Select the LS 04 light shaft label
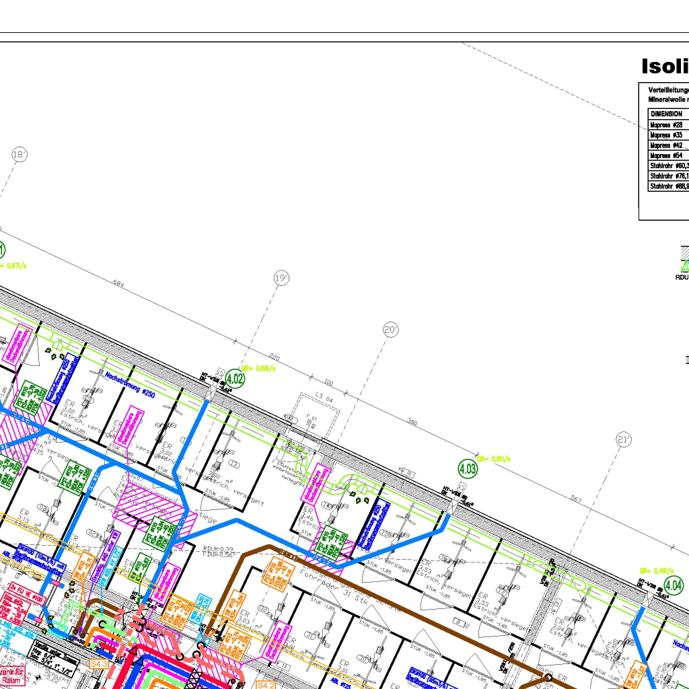689x689 pixels. click(324, 400)
